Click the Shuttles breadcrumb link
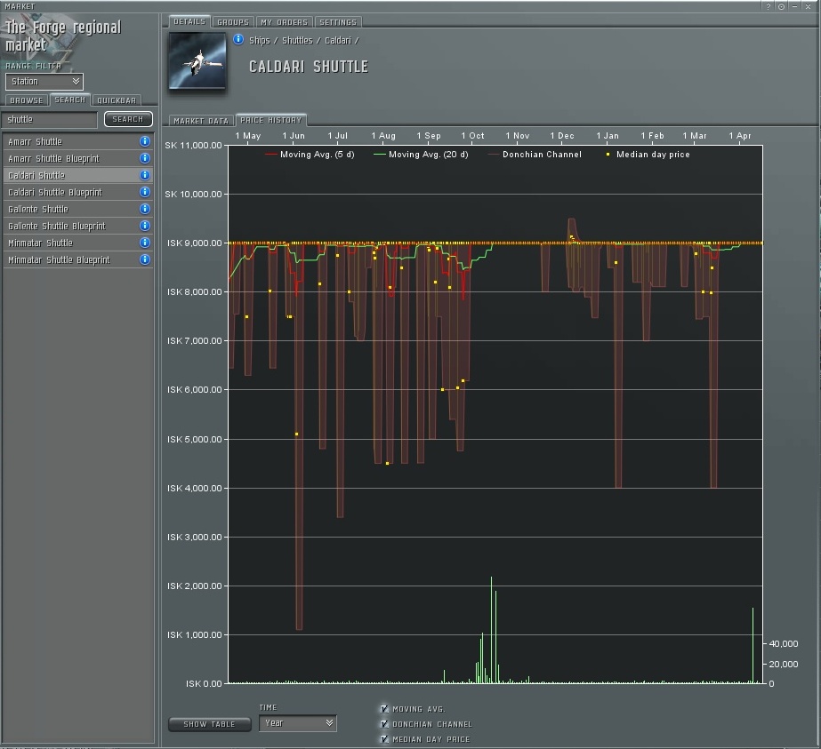821x749 pixels. pos(297,40)
